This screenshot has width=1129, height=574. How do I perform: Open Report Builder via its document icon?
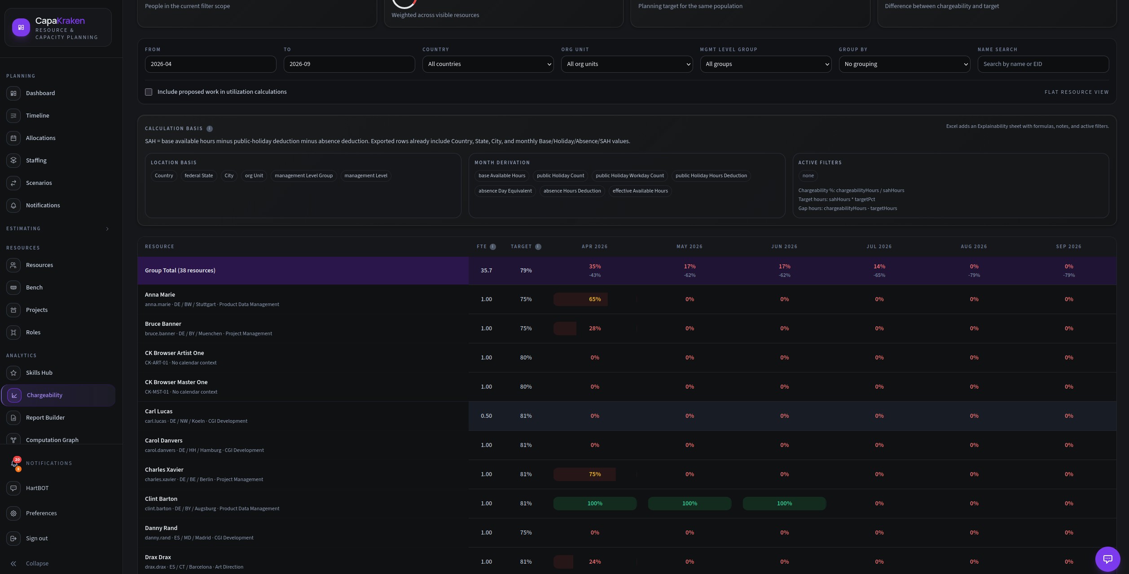pos(13,418)
